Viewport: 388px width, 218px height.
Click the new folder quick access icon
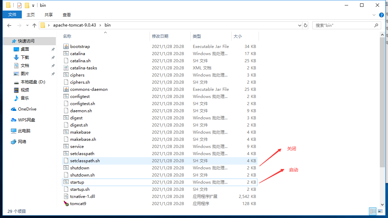tap(27, 5)
